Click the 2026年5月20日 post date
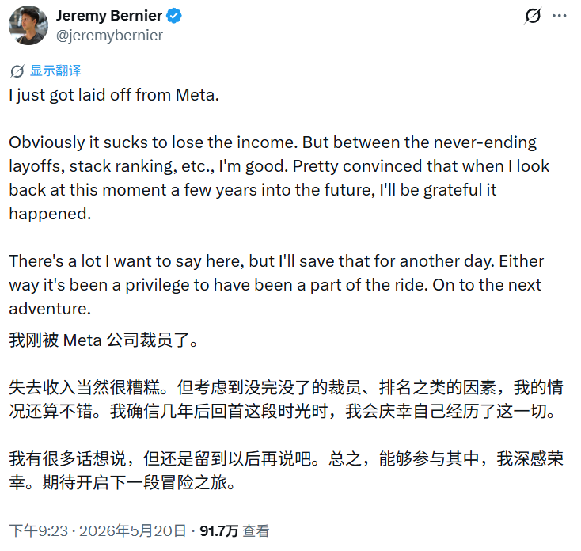 tap(132, 530)
